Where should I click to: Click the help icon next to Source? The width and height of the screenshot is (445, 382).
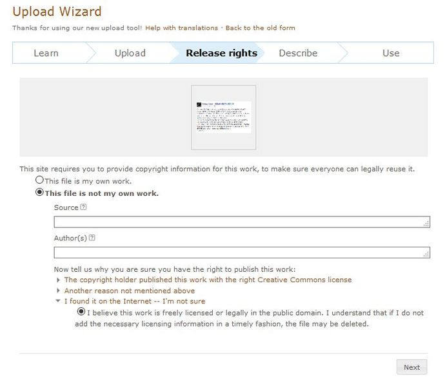coord(84,207)
